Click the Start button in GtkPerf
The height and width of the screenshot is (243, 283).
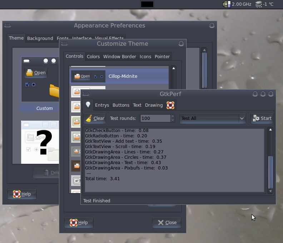262,118
